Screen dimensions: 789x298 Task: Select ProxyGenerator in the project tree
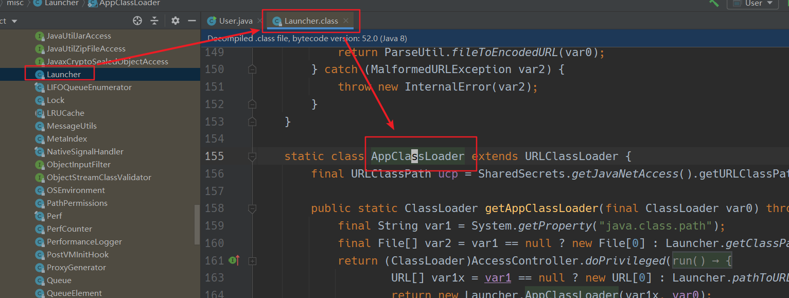tap(76, 268)
